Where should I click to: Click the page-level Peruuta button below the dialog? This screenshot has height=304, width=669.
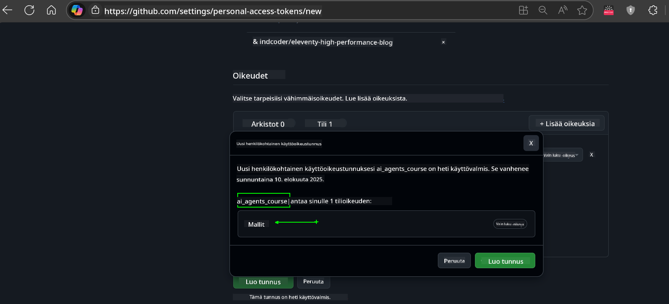pos(314,282)
